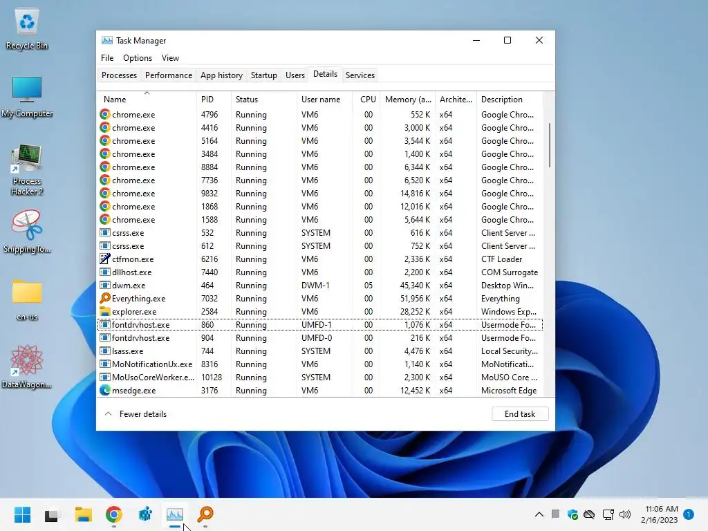Screen dimensions: 708x531
Task: Sort by the Architecture column header
Action: [456, 100]
